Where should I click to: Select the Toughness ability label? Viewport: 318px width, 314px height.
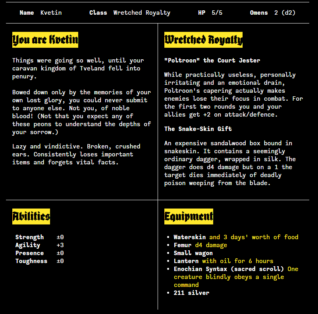[x=31, y=261]
